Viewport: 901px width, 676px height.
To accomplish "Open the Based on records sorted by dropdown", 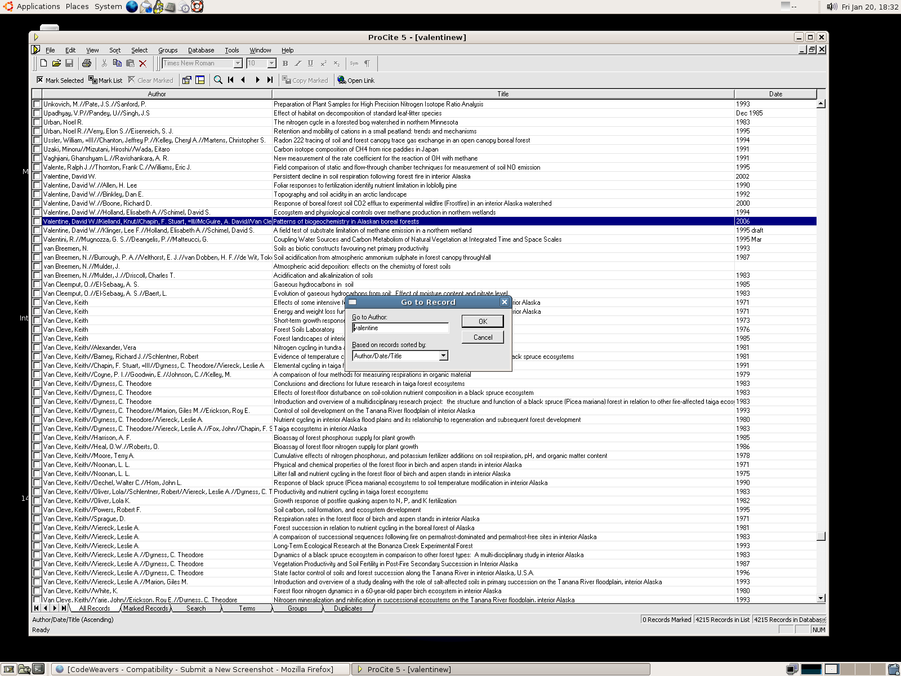I will (x=444, y=355).
